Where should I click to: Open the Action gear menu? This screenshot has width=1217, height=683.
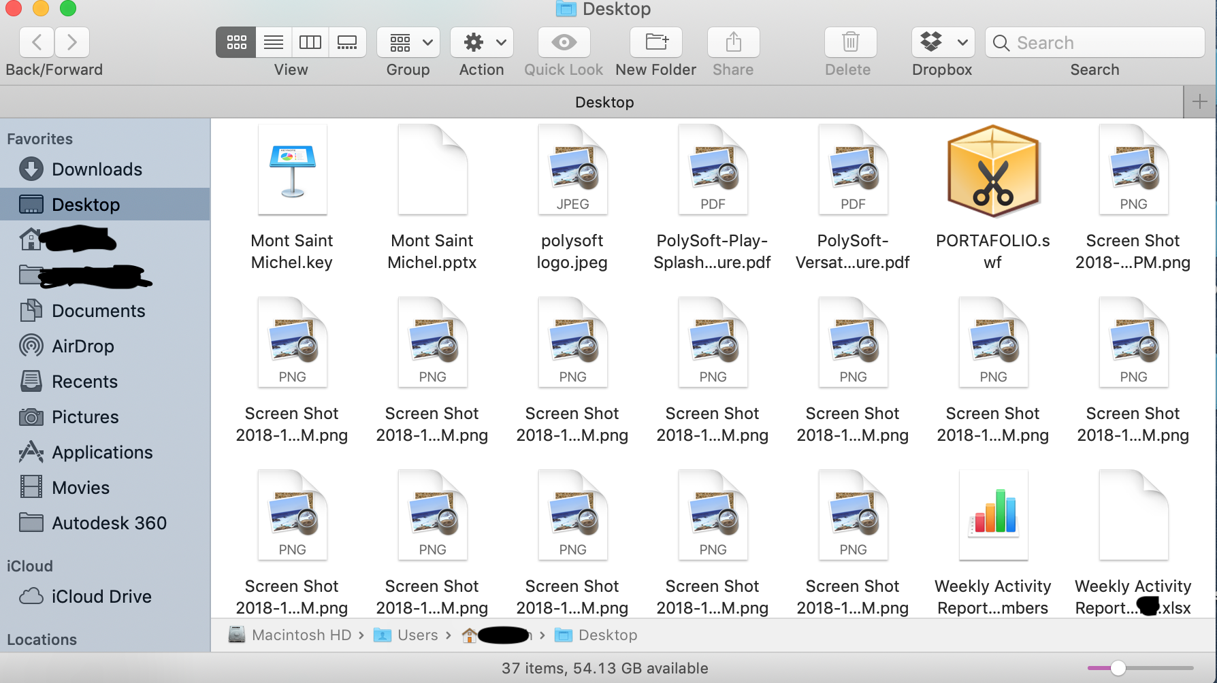(482, 42)
